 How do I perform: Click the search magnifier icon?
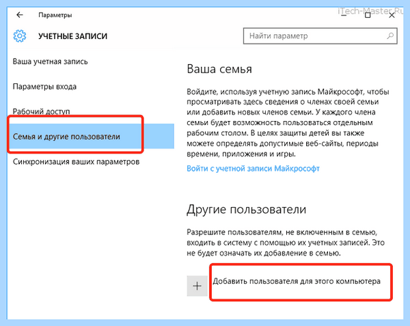pyautogui.click(x=390, y=36)
